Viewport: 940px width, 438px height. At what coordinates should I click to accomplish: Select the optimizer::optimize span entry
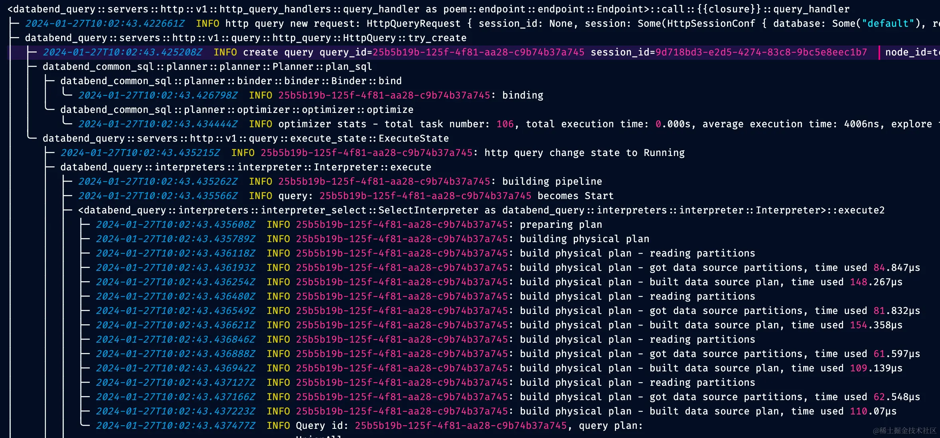[237, 110]
